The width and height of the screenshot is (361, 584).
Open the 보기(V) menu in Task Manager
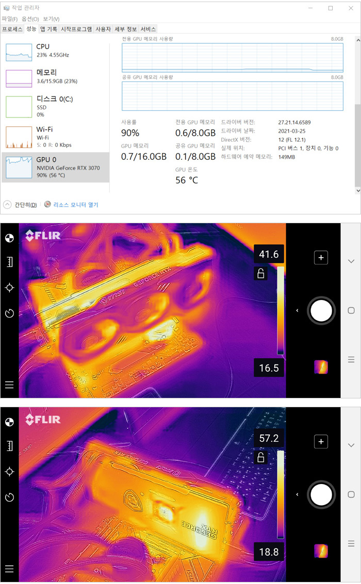(x=51, y=19)
